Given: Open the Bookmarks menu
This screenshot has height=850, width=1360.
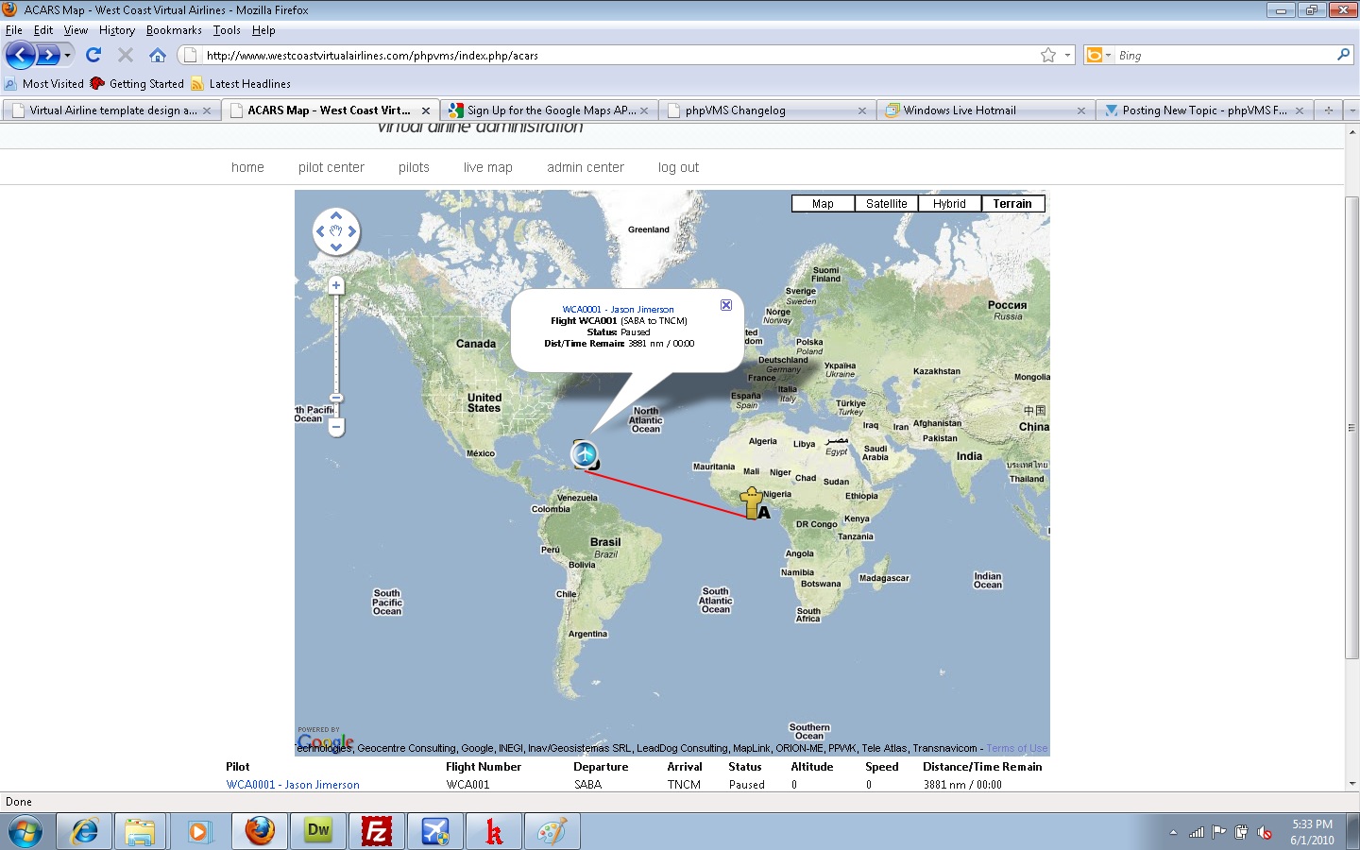Looking at the screenshot, I should [x=174, y=29].
